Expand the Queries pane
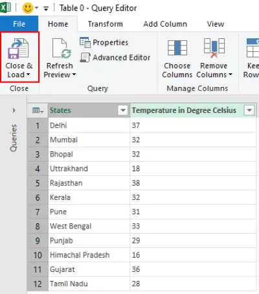Viewport: 259px width, 294px height. 14,110
